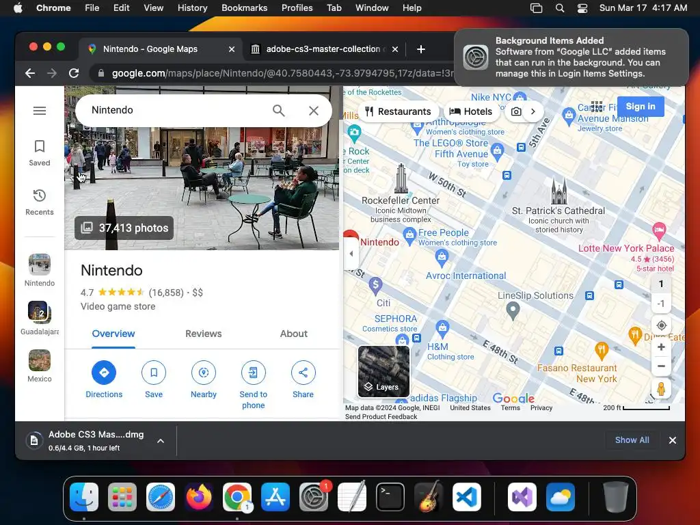The width and height of the screenshot is (700, 525).
Task: Open the Privacy link
Action: coord(541,407)
